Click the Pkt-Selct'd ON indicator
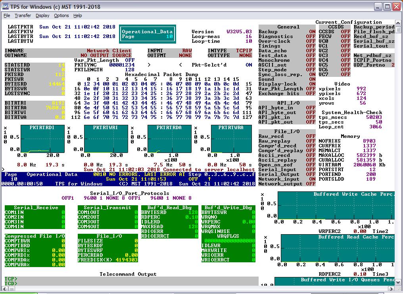Screen dimensions: 403x294 249,65
